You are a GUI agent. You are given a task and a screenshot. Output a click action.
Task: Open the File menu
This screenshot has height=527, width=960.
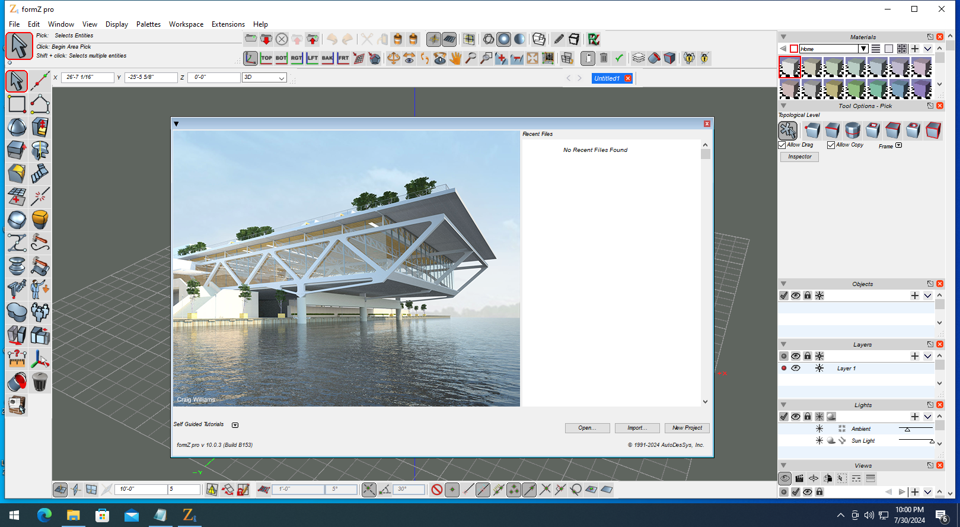14,24
